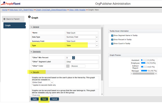Click the 2 (3.0%) Assistant value

click(151, 60)
